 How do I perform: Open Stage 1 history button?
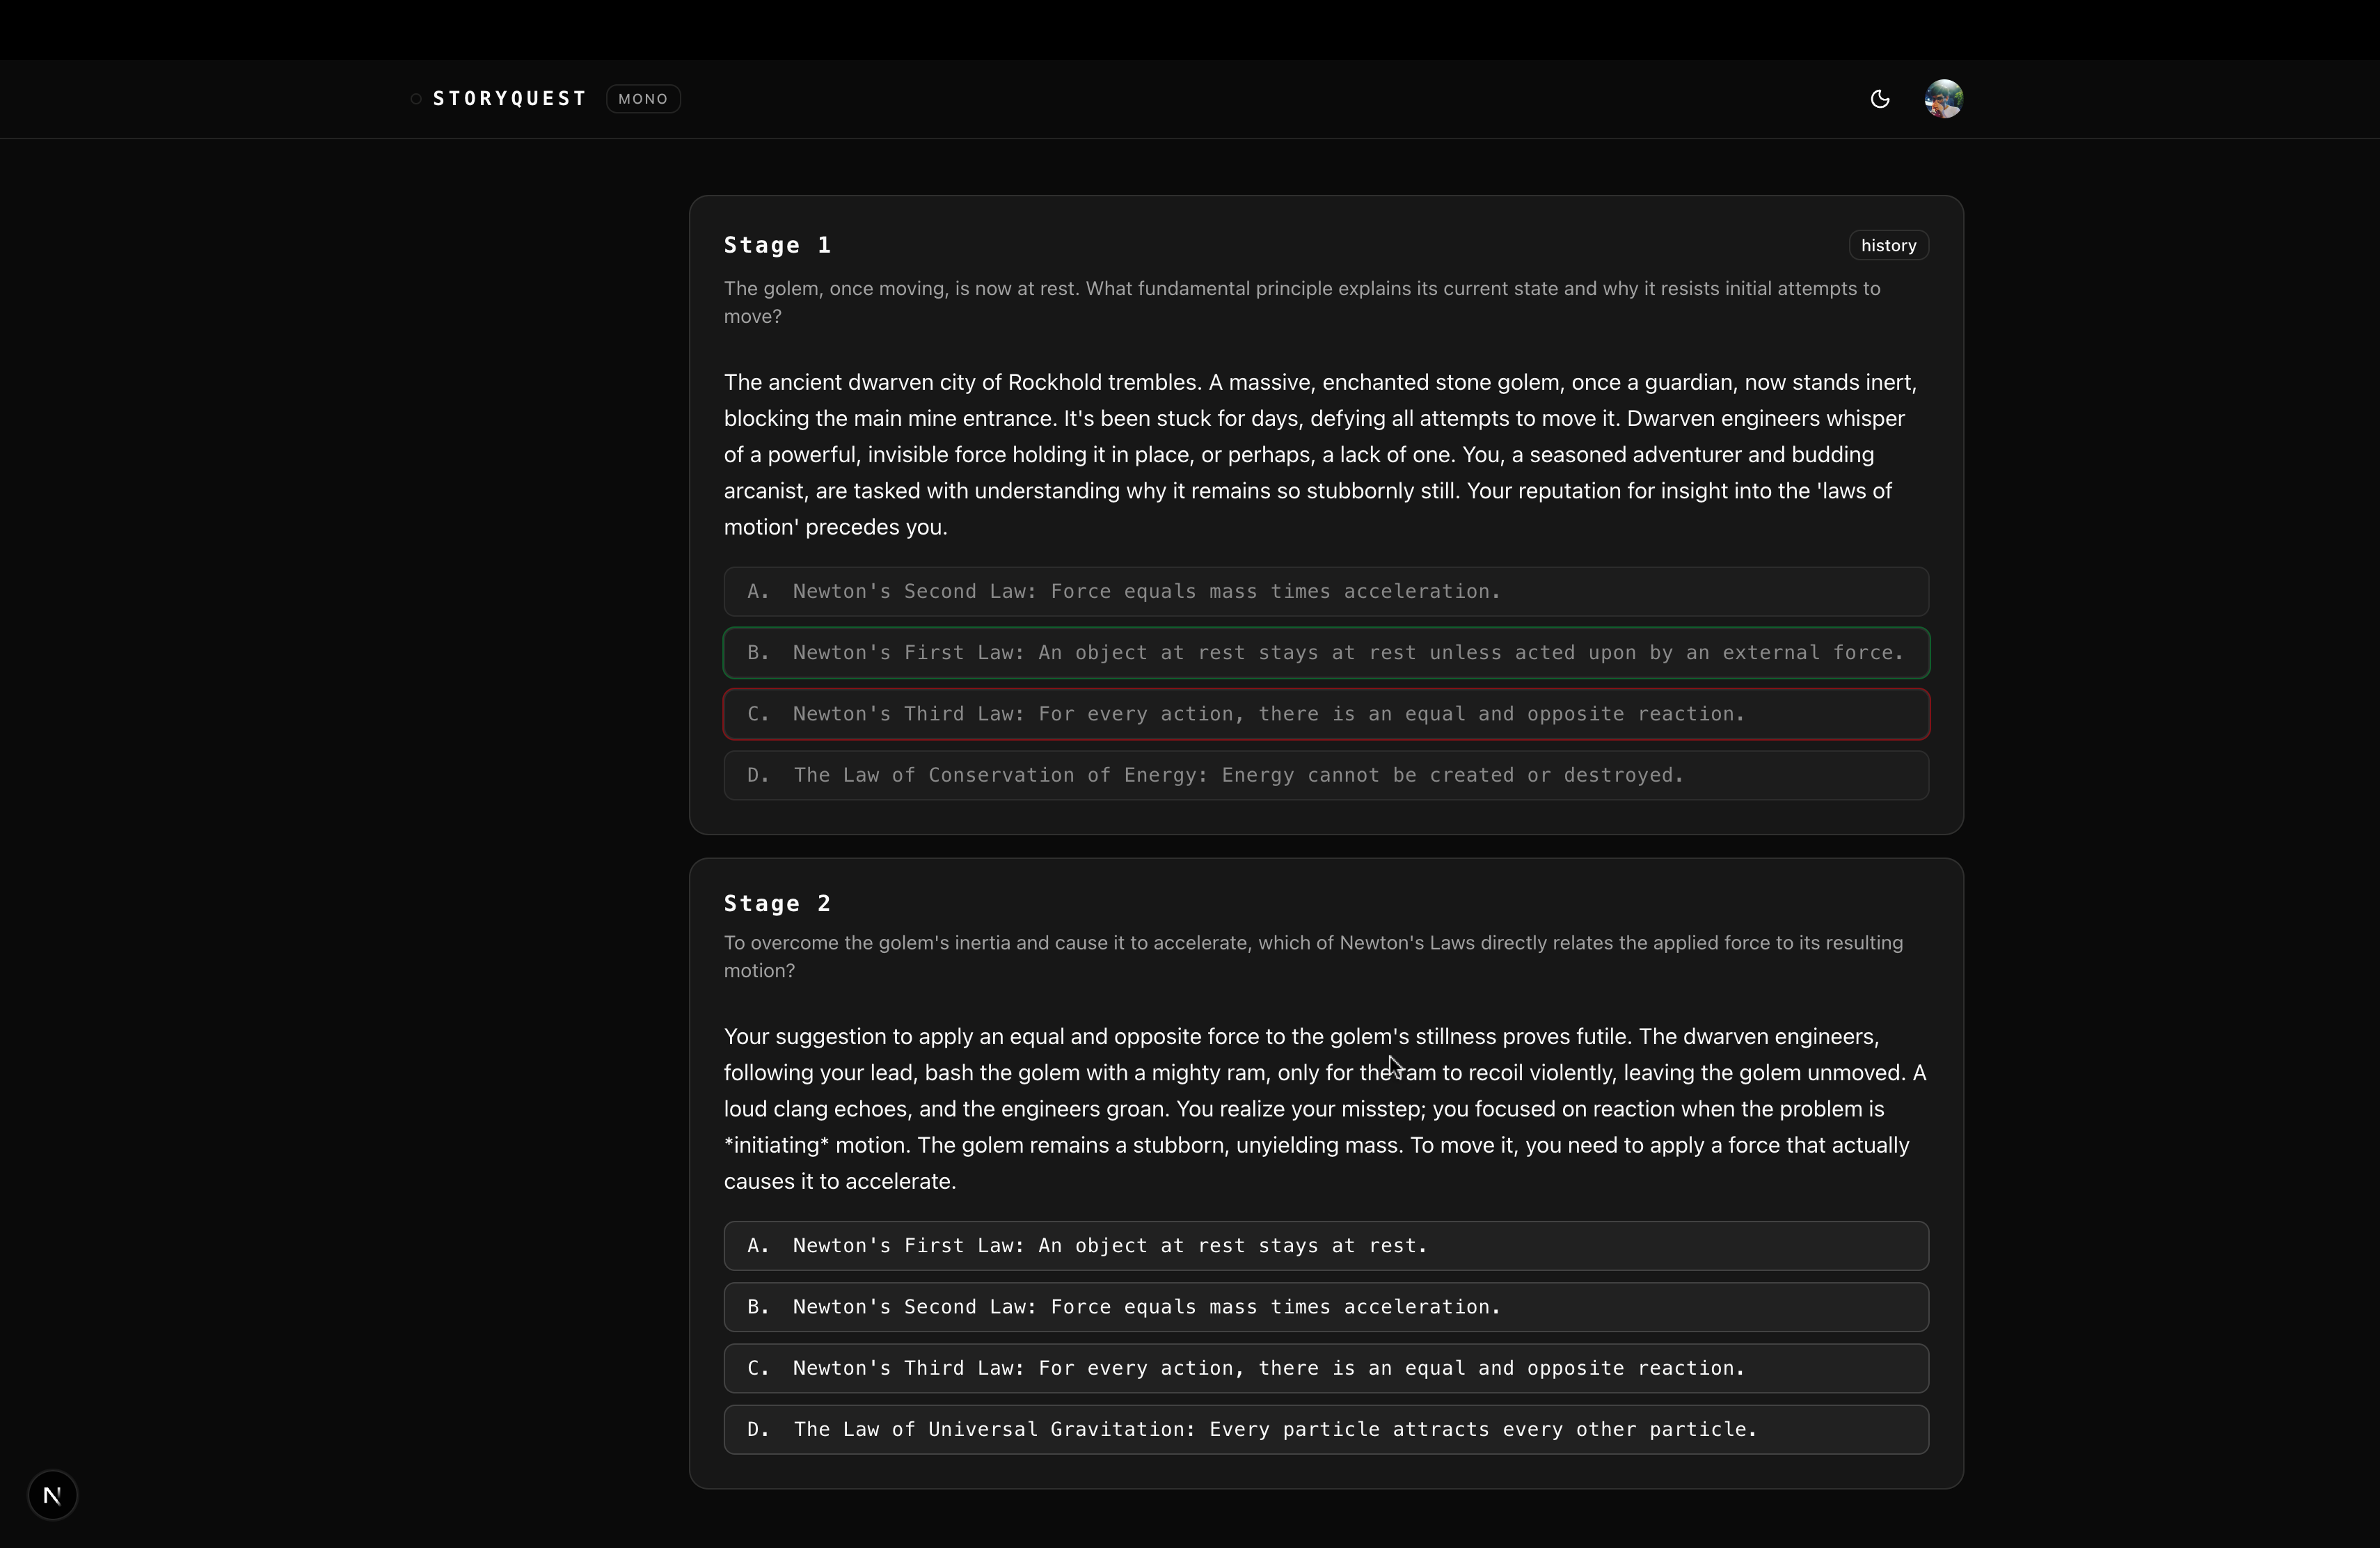pos(1887,246)
